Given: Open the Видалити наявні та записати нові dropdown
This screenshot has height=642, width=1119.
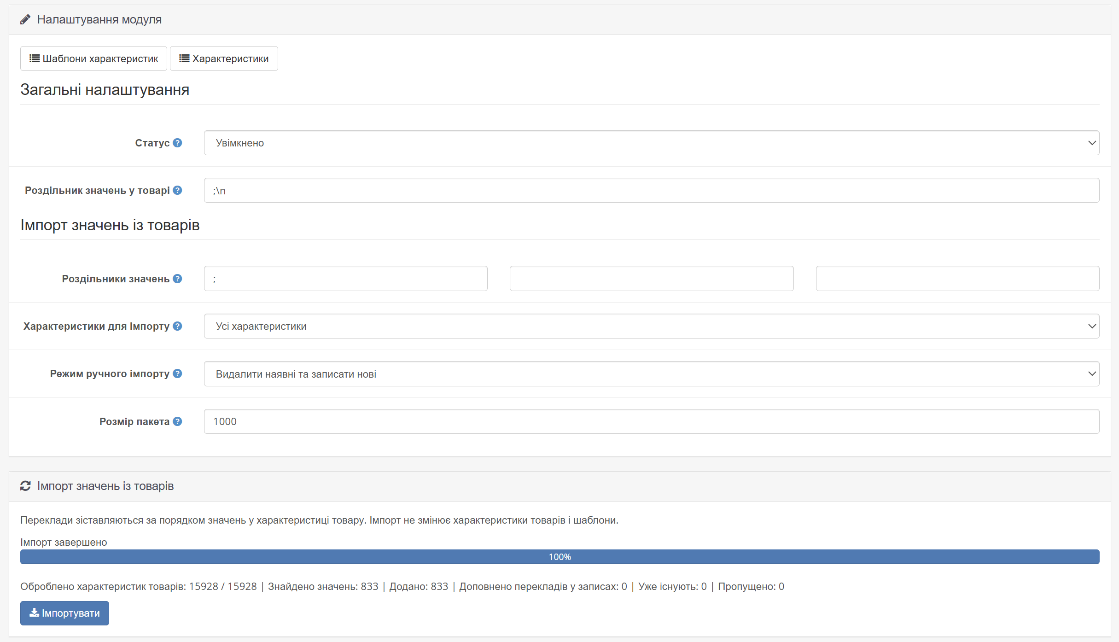Looking at the screenshot, I should point(652,374).
